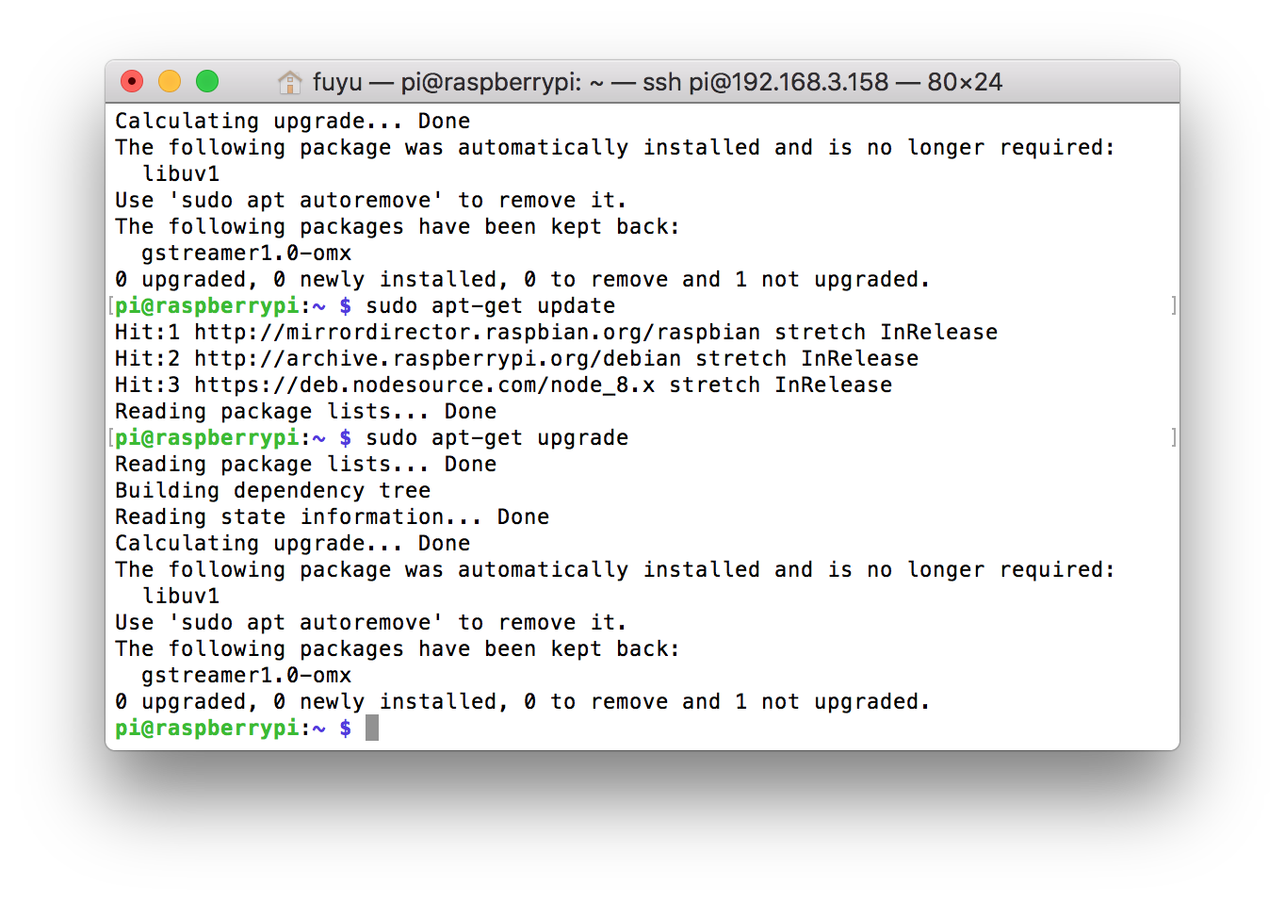The image size is (1285, 901).
Task: Minimize the terminal using yellow button
Action: [x=170, y=82]
